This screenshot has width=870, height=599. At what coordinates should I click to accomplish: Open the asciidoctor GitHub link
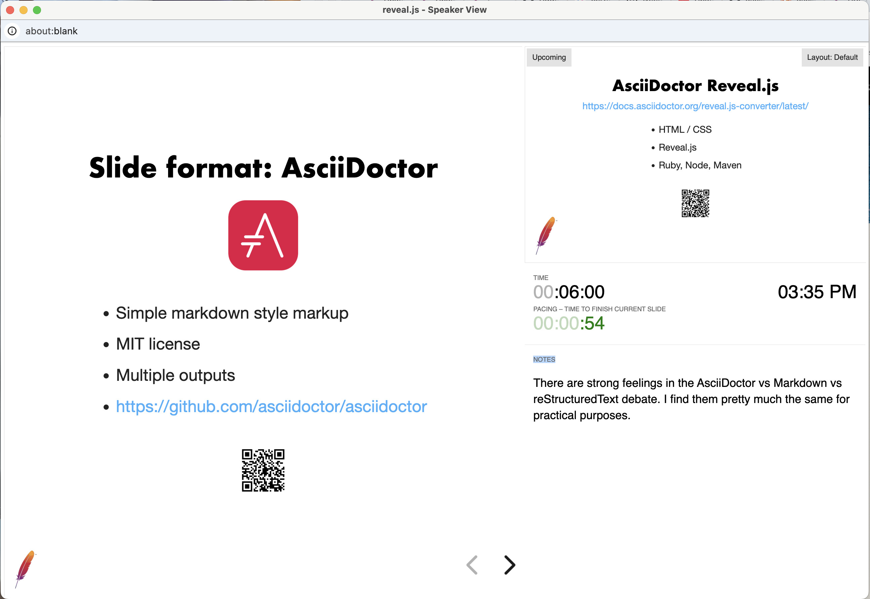271,406
